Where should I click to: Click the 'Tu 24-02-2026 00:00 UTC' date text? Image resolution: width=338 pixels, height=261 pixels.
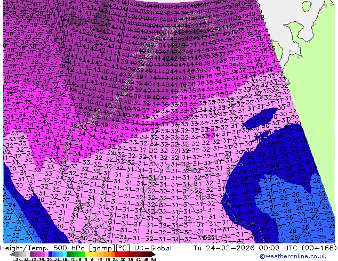click(246, 248)
